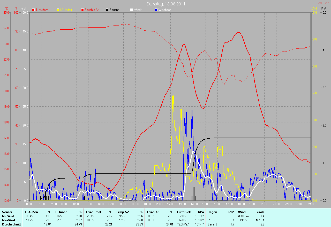
Task: Click the 'Temp SZ' column header
Action: pos(122,212)
